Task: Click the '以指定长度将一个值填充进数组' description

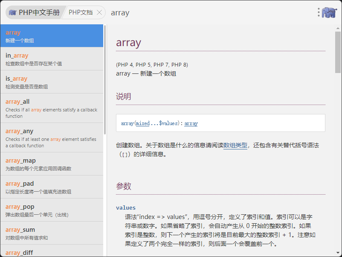Action: (x=38, y=192)
